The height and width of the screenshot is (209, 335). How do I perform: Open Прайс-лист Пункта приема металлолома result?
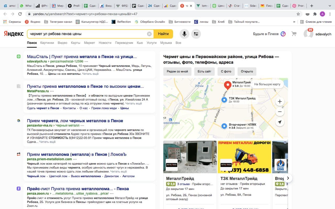click(78, 189)
